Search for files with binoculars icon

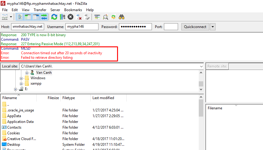click(x=121, y=17)
